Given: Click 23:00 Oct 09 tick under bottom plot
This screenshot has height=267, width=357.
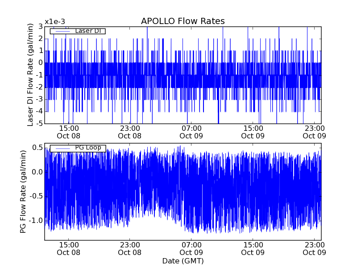Looking at the screenshot, I should (x=314, y=248).
